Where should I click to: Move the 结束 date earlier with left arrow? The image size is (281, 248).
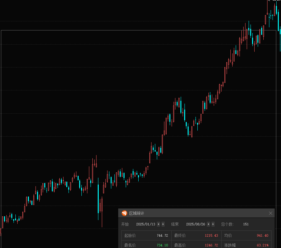pyautogui.click(x=208, y=224)
